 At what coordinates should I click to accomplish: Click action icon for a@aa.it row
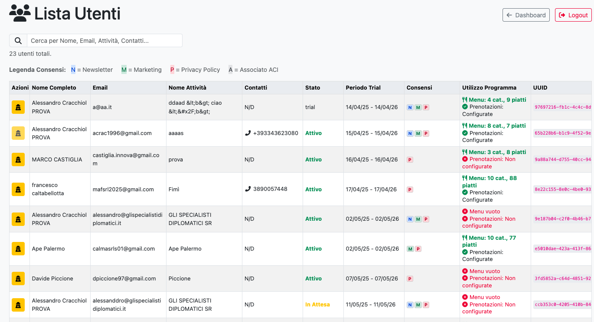click(18, 107)
